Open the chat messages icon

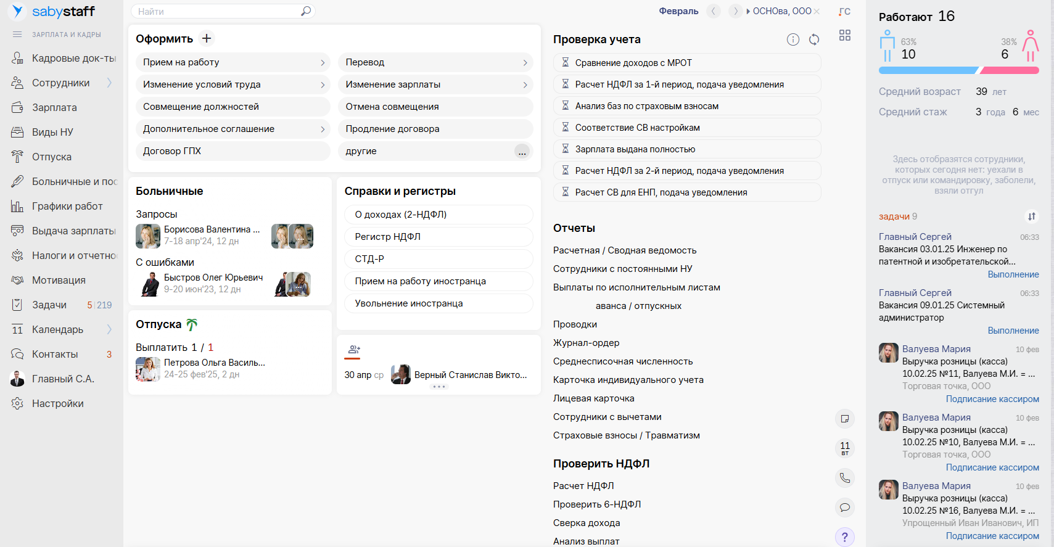click(x=845, y=508)
